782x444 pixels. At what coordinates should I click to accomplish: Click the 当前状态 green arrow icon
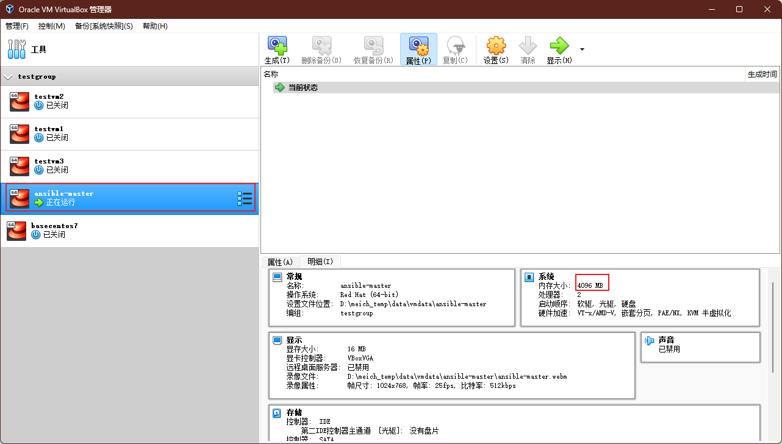pos(280,88)
